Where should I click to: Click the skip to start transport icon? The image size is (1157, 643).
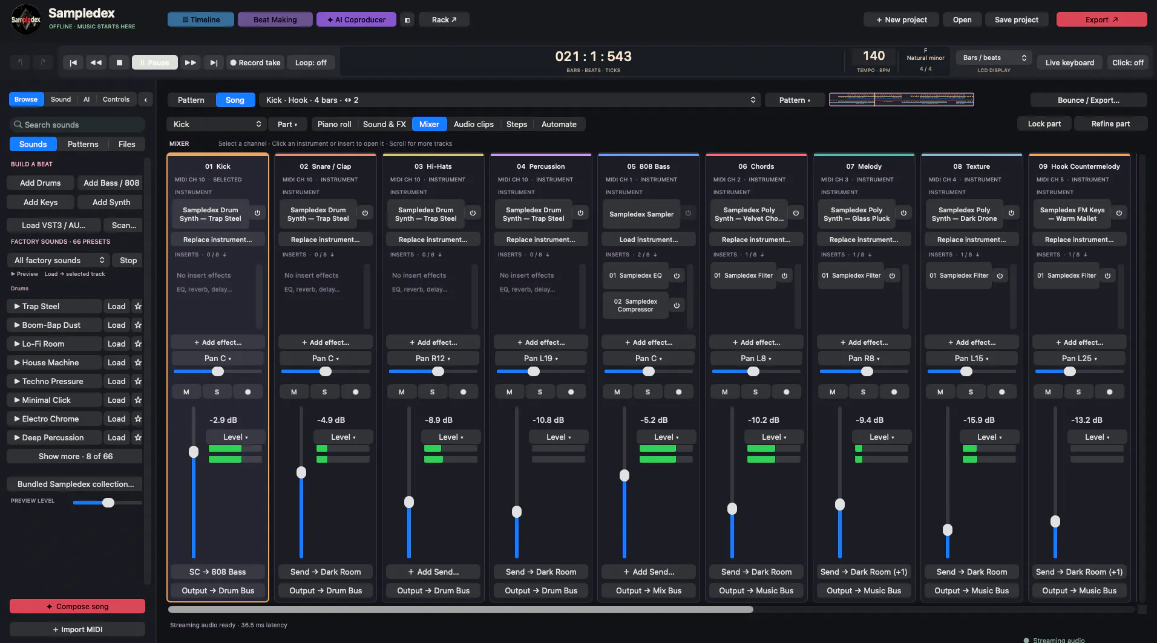pyautogui.click(x=73, y=62)
